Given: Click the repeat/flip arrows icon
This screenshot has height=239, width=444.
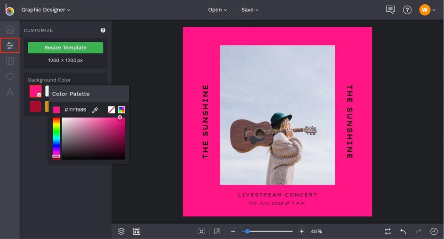Looking at the screenshot, I should (x=388, y=231).
